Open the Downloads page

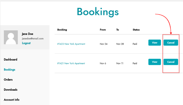click(10, 90)
